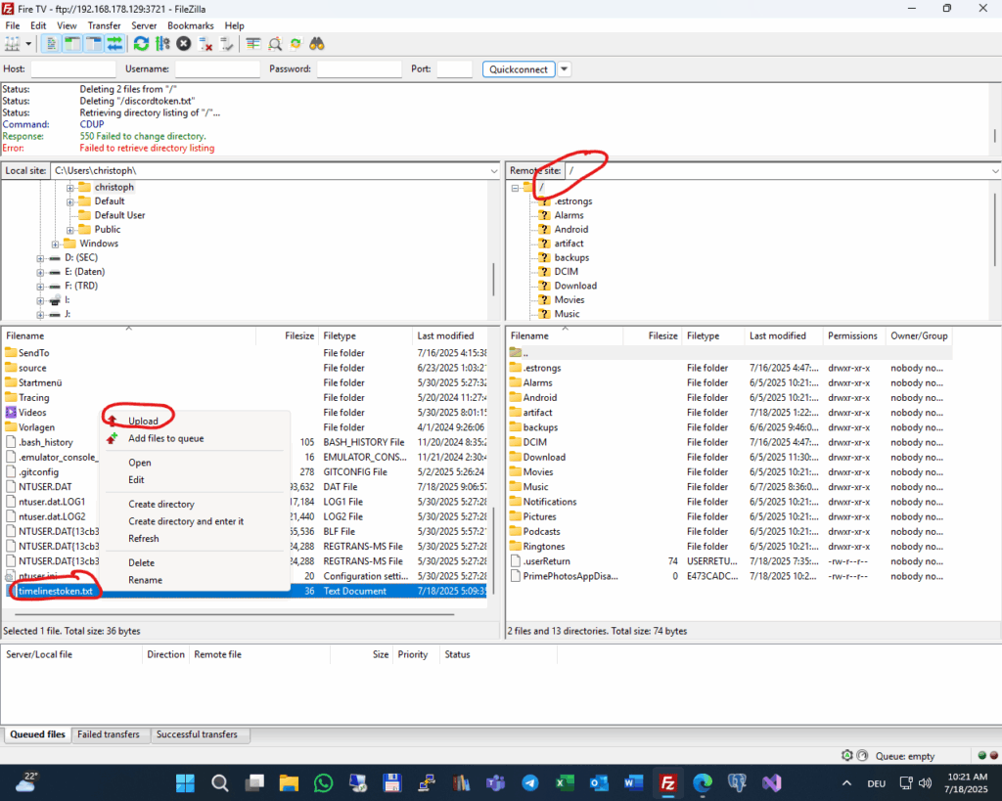Click the upload arrow icon beside Upload

(113, 421)
